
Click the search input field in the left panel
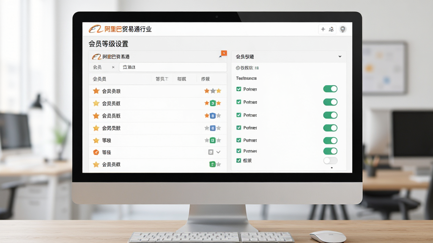coord(173,67)
